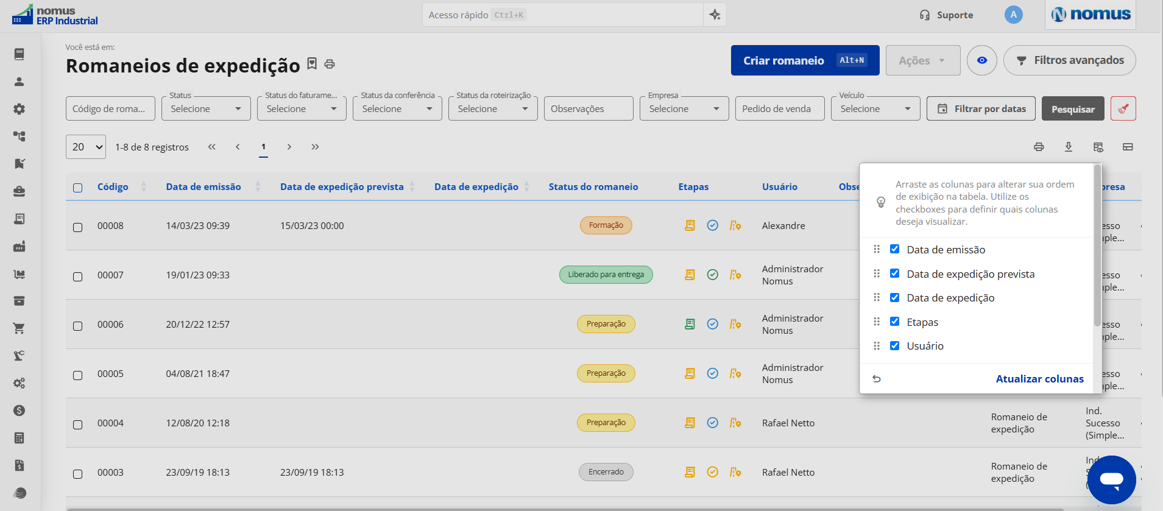This screenshot has width=1163, height=511.
Task: Open the Status filter dropdown
Action: point(206,108)
